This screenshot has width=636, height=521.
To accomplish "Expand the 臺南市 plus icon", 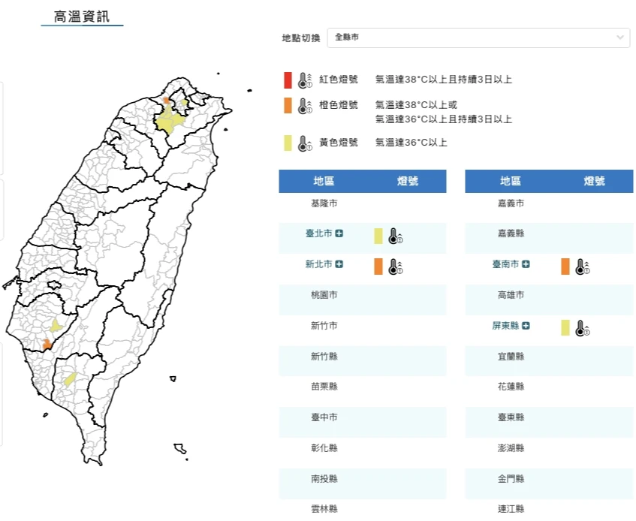I will [526, 264].
